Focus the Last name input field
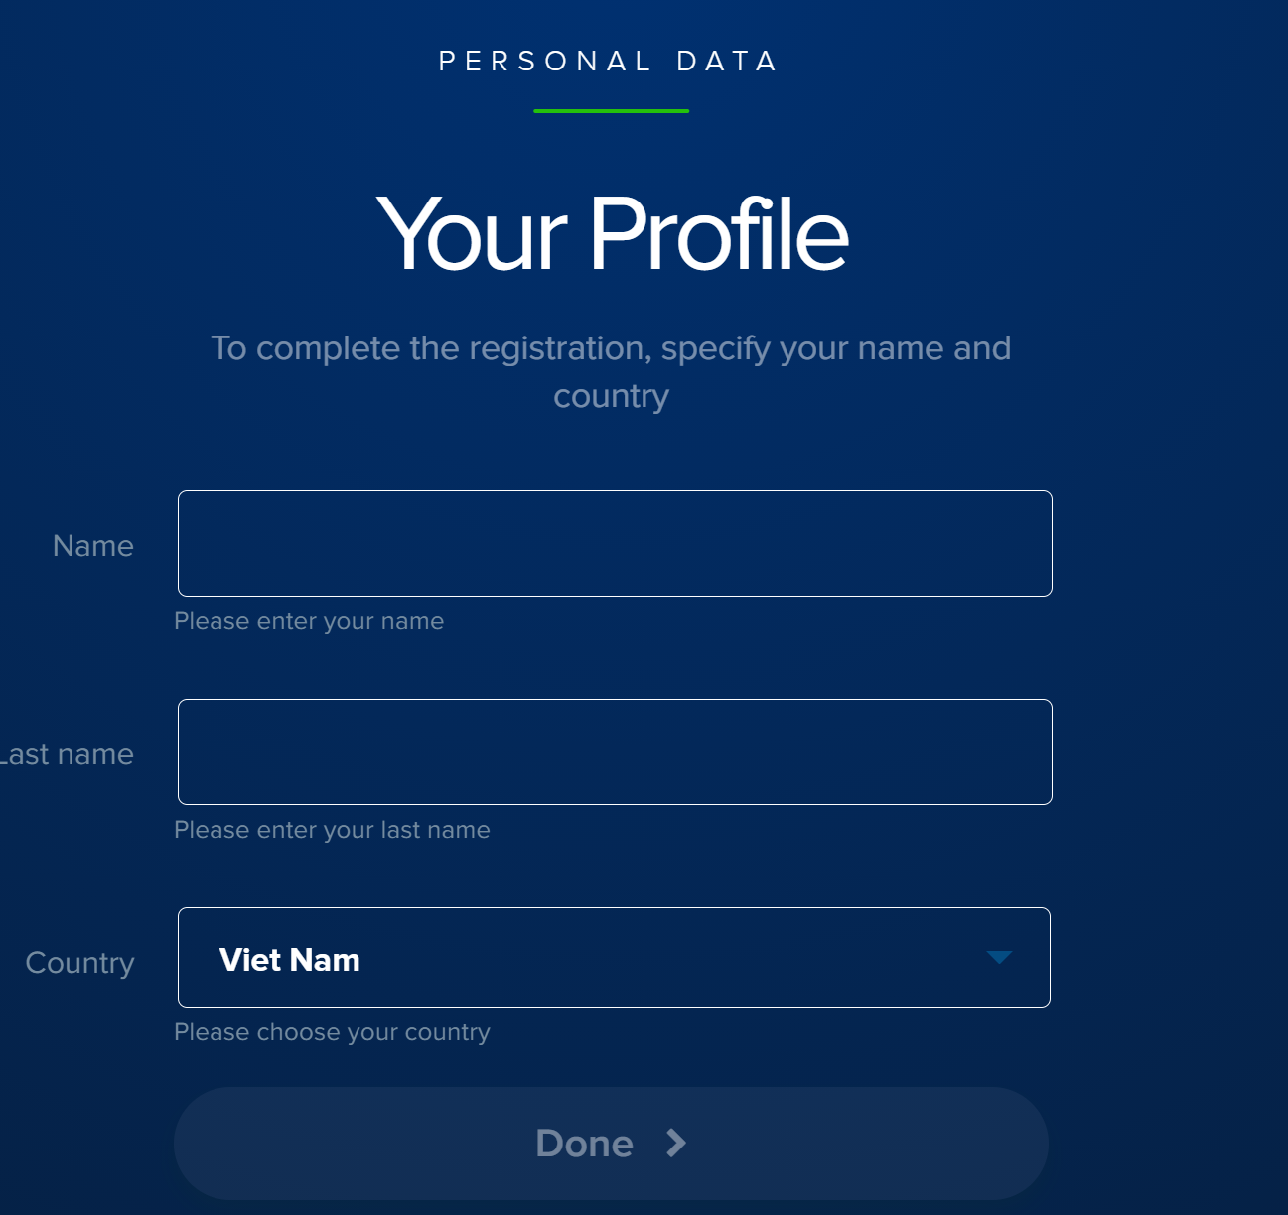The height and width of the screenshot is (1215, 1288). 614,752
